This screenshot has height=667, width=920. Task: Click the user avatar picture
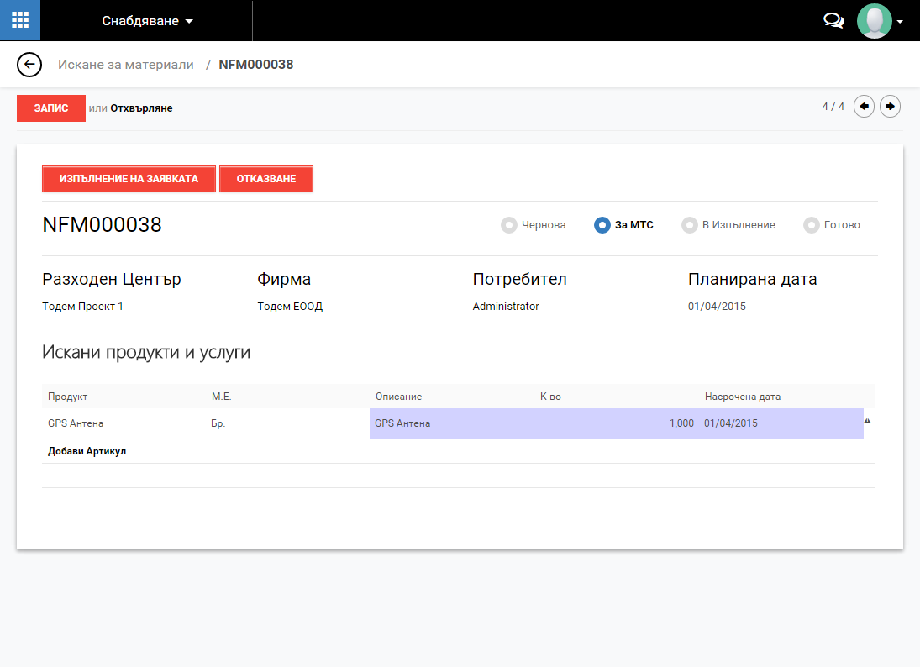click(874, 21)
